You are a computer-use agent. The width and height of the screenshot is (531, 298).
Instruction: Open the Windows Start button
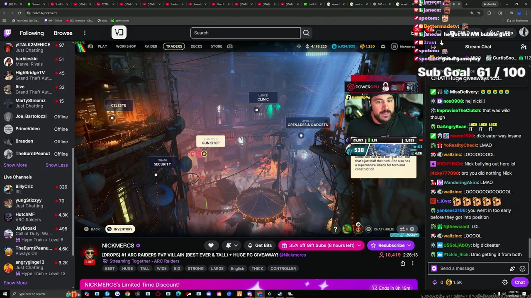point(4,294)
